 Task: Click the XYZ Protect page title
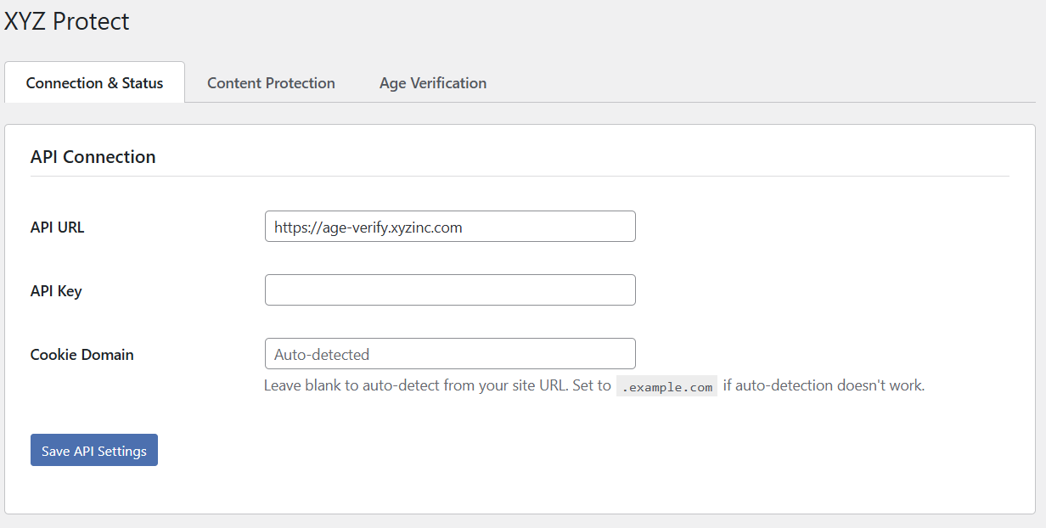tap(65, 21)
